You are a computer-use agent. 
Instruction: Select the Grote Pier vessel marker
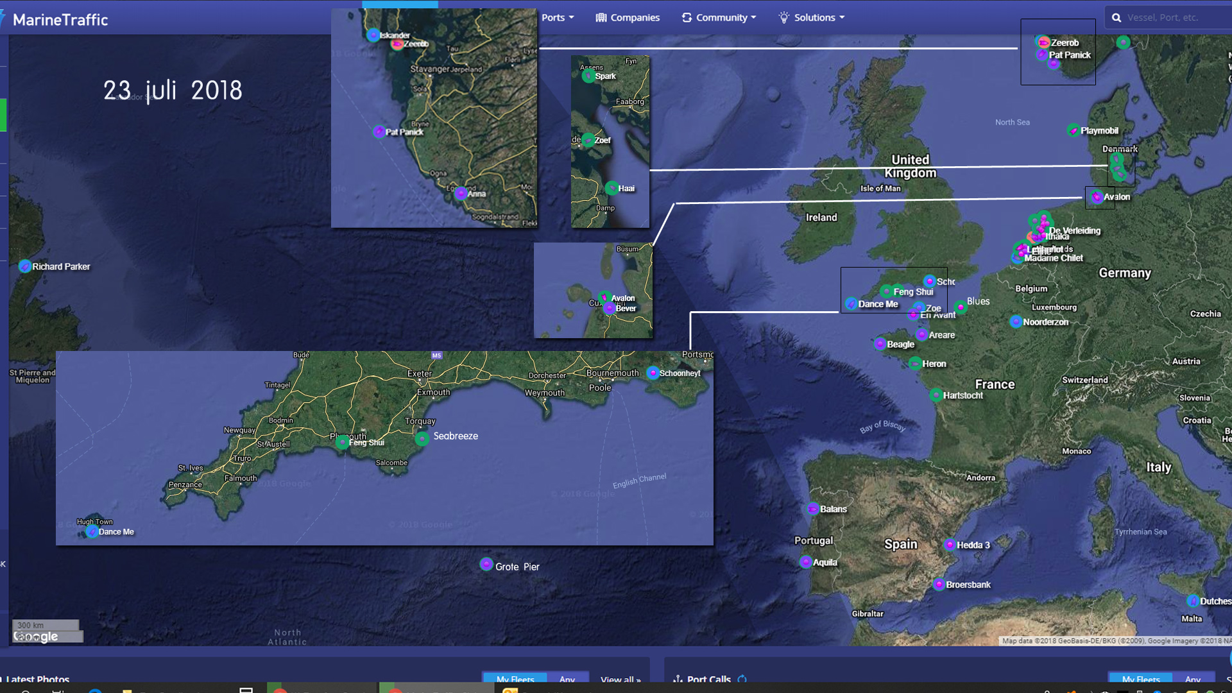(x=486, y=565)
